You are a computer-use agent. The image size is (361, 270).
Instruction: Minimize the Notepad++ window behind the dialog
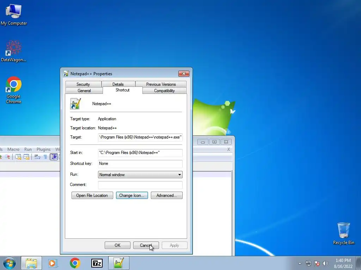pyautogui.click(x=203, y=142)
